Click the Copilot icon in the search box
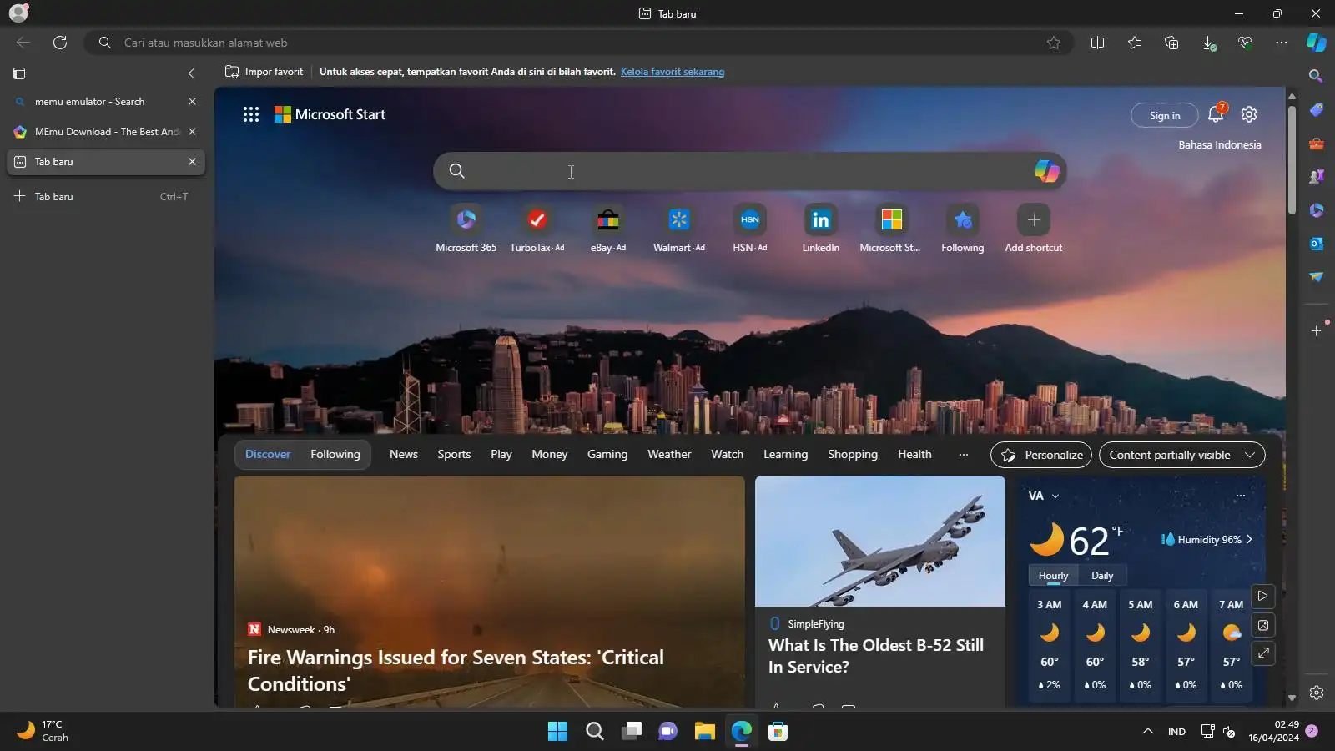 [x=1046, y=171]
